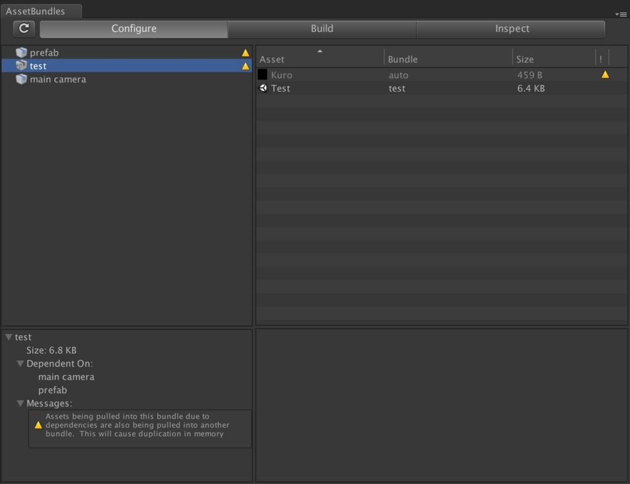630x484 pixels.
Task: Switch to the Build tab
Action: pyautogui.click(x=321, y=28)
